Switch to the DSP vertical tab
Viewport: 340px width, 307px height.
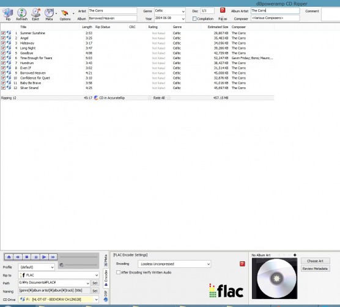point(106,296)
